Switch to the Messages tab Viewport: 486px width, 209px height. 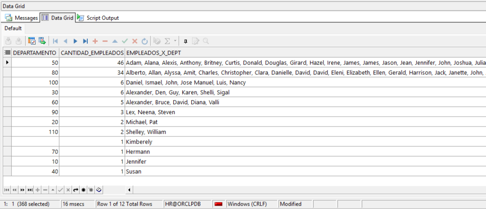point(22,18)
